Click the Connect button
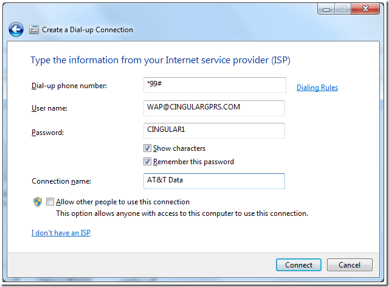 coord(298,265)
